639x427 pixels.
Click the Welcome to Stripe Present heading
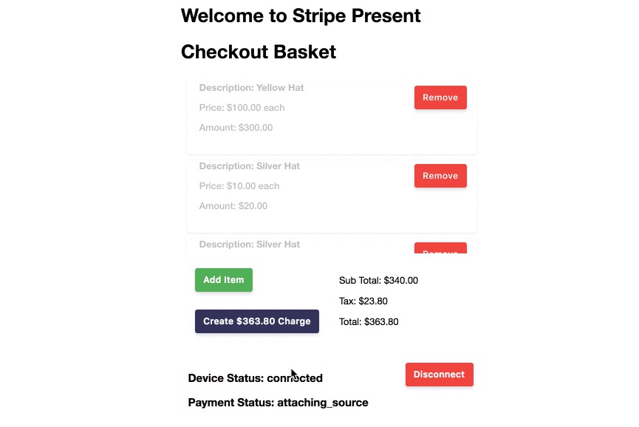pos(301,16)
